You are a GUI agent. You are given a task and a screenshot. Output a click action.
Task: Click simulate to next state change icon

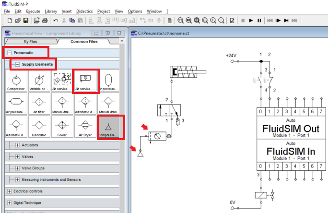(x=286, y=21)
